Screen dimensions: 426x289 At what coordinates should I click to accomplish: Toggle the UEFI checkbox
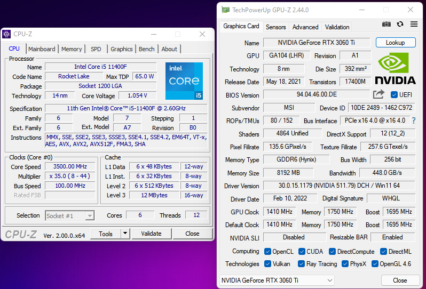click(x=394, y=95)
